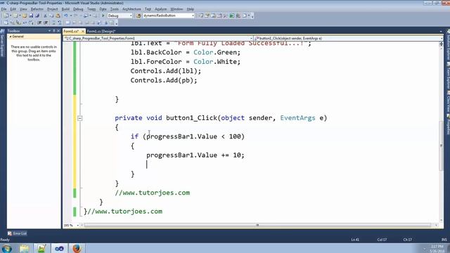Screen dimensions: 450x253
Task: Click the Start Debugging play icon
Action: pos(103,15)
